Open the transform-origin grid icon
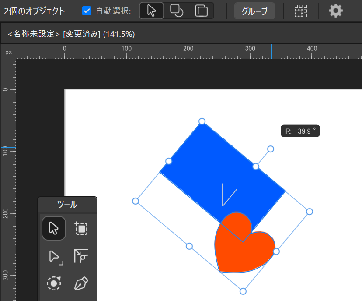Viewport: 362px width, 301px height. (301, 11)
